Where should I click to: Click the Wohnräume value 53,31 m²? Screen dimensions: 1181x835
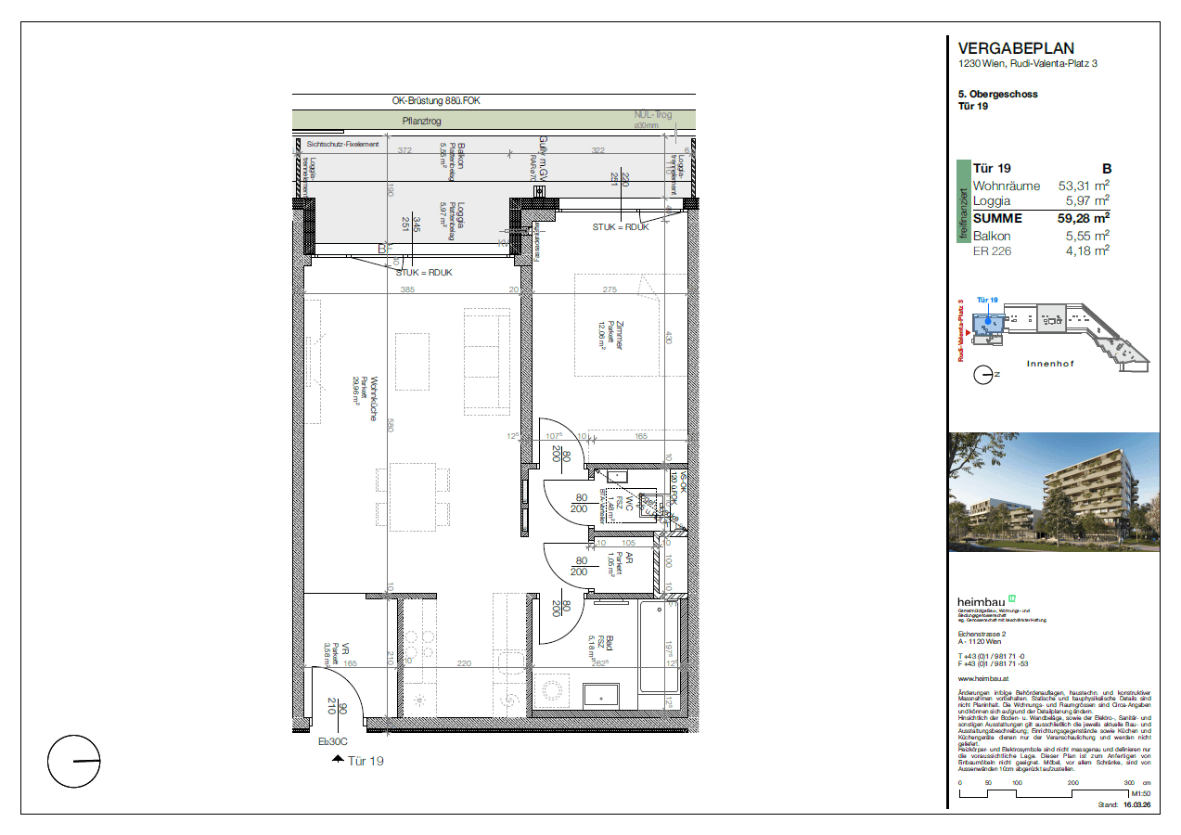(x=1084, y=186)
